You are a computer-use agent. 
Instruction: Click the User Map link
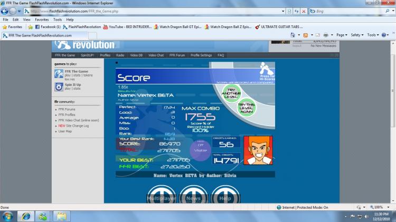[65, 131]
